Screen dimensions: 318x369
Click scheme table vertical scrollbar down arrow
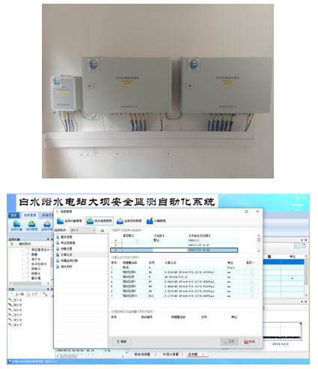coord(258,250)
